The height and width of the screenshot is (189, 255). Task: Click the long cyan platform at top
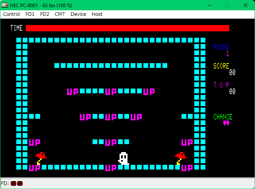tap(111, 66)
